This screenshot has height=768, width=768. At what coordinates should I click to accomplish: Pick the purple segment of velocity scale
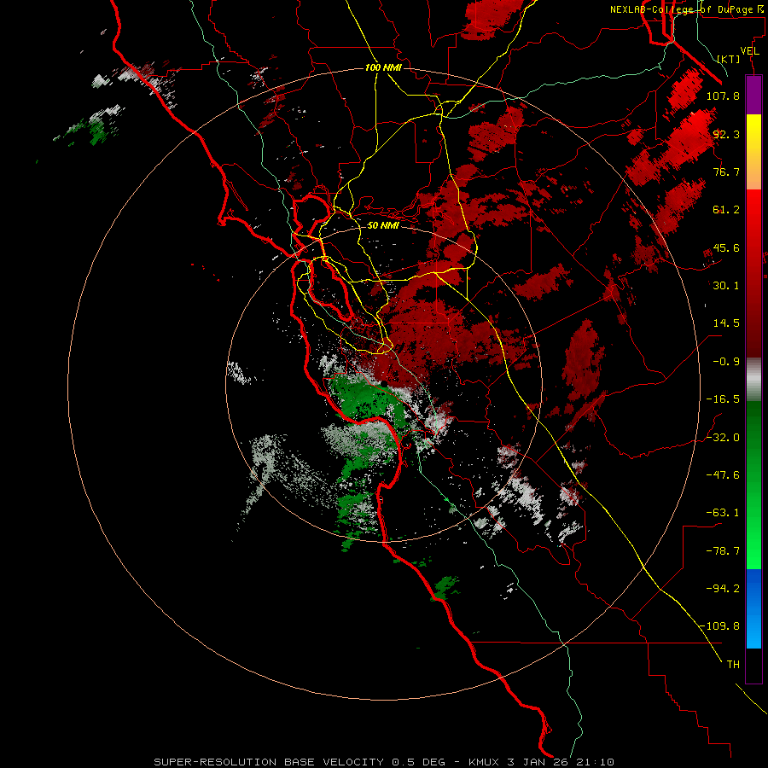click(753, 95)
